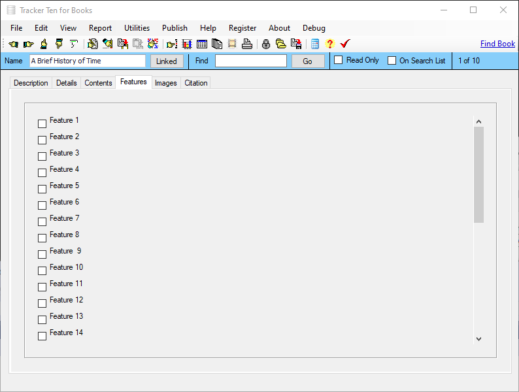Click the database icon in title bar
Screen dimensions: 519x392
pos(11,10)
